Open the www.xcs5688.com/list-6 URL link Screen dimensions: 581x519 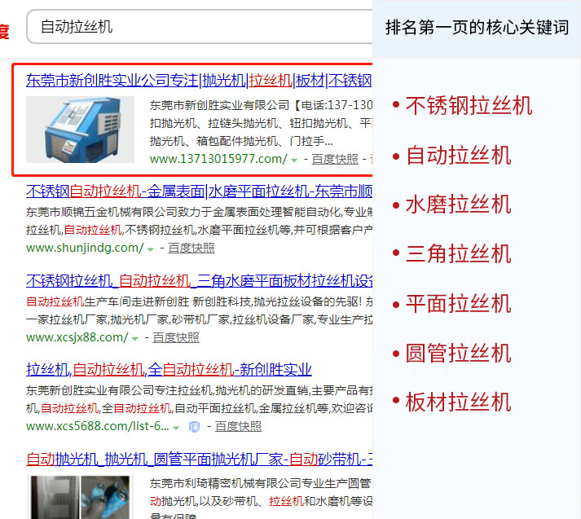pos(98,426)
